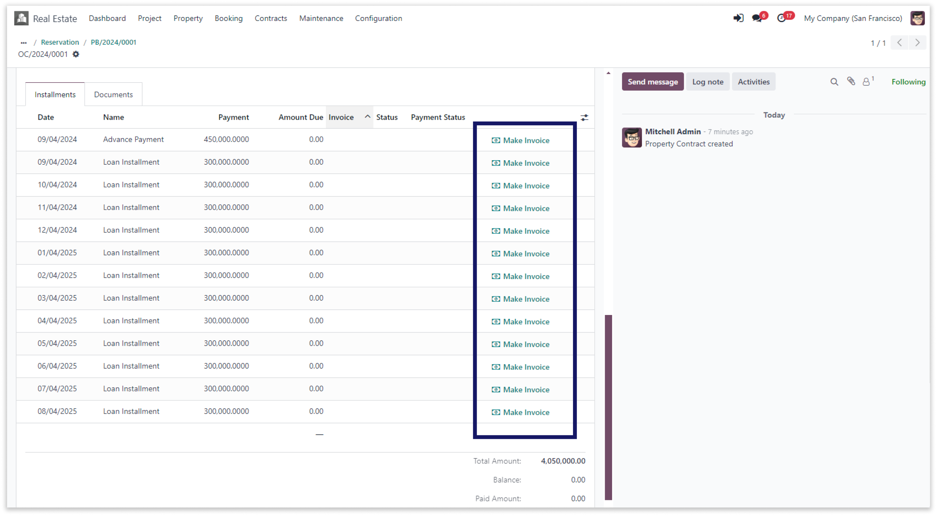936x515 pixels.
Task: Open the Contracts menu
Action: tap(271, 18)
